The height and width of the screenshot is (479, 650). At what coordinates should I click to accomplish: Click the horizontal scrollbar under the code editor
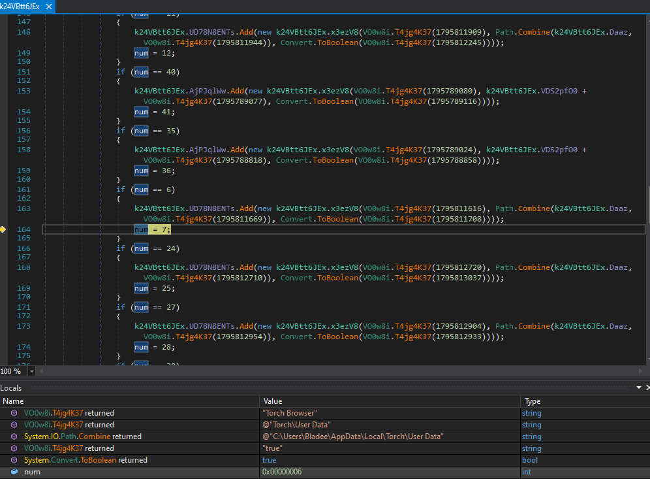point(326,371)
